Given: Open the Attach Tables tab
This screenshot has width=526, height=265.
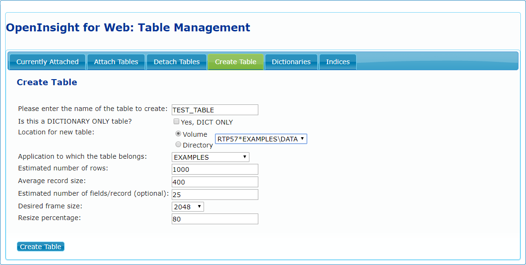Looking at the screenshot, I should tap(116, 62).
